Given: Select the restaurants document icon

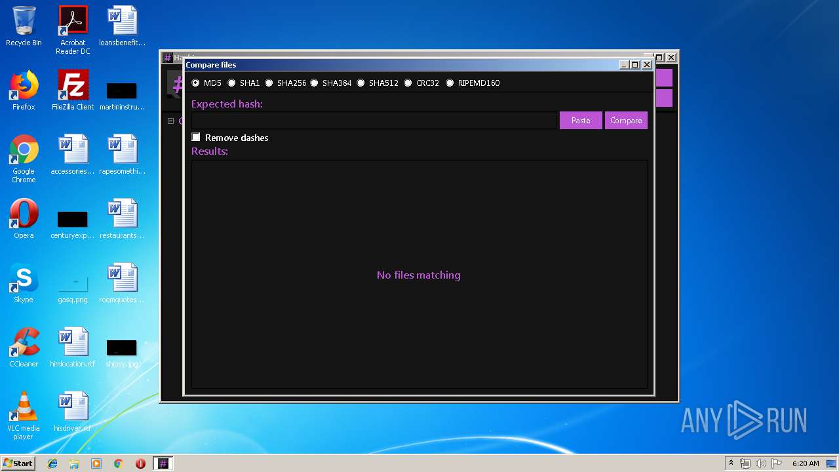Looking at the screenshot, I should click(x=122, y=219).
